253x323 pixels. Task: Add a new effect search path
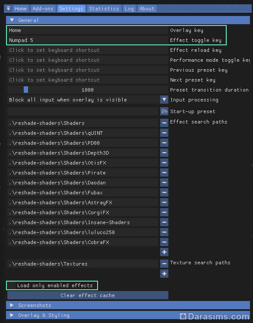[164, 252]
